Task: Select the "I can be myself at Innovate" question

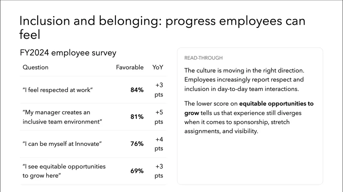Action: coord(62,144)
